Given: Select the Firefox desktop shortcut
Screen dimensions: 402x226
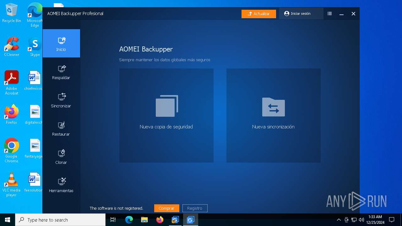Looking at the screenshot, I should pos(12,115).
